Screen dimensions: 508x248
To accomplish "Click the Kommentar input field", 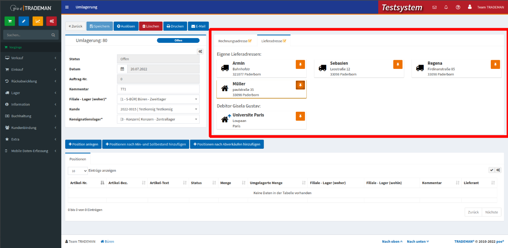I will point(158,89).
